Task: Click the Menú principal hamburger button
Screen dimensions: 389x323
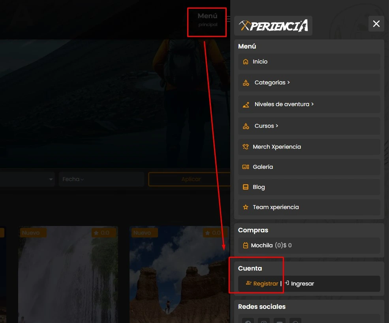Action: pyautogui.click(x=227, y=19)
